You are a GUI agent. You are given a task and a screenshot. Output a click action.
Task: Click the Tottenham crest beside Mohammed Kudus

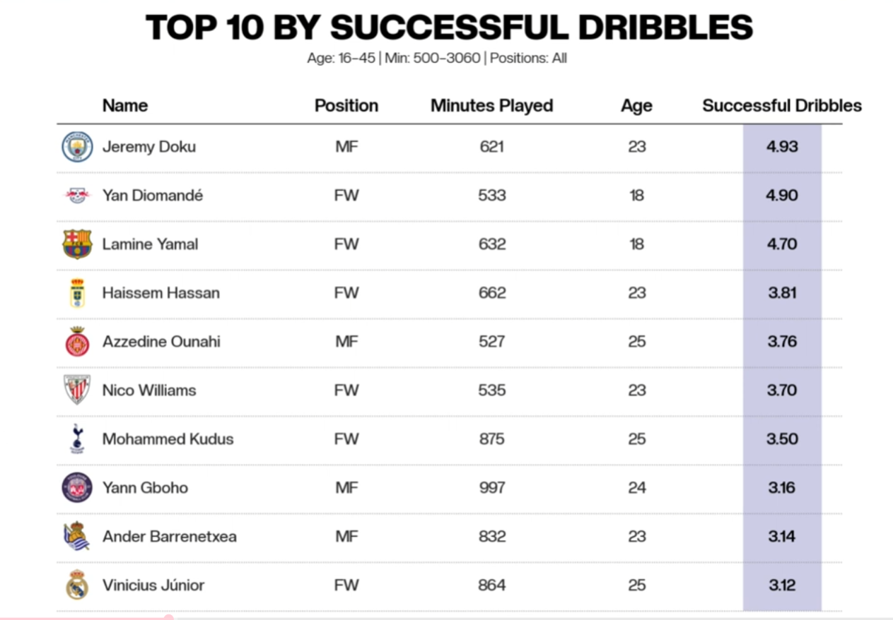click(x=77, y=439)
